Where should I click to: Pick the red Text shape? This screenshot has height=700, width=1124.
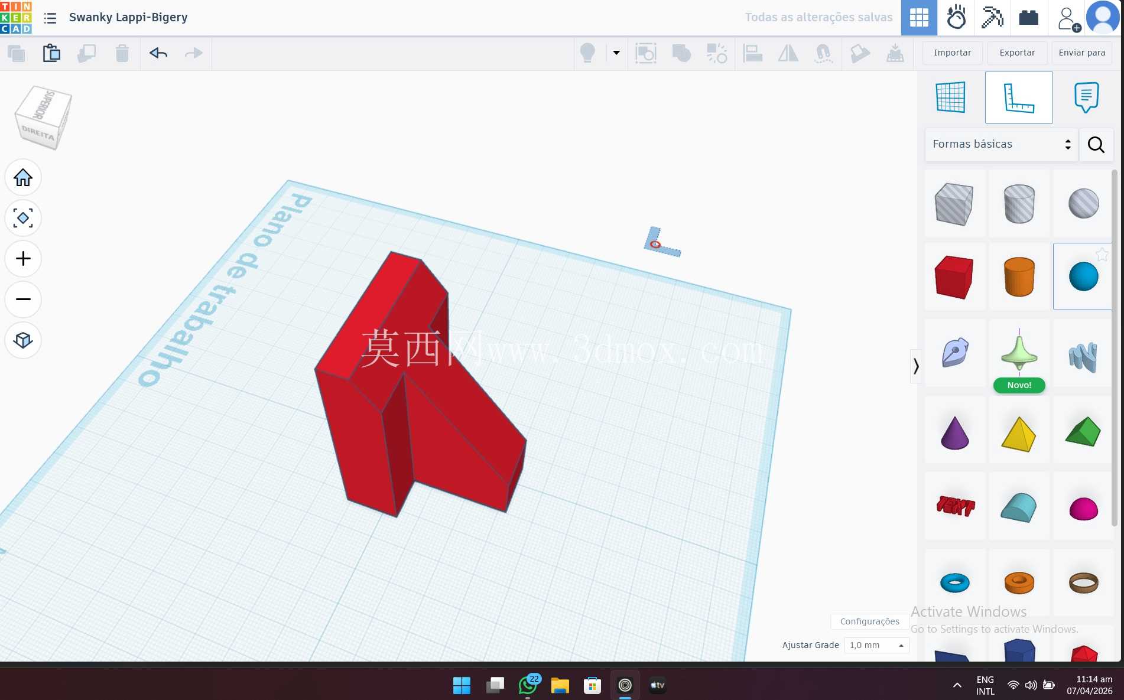click(954, 506)
